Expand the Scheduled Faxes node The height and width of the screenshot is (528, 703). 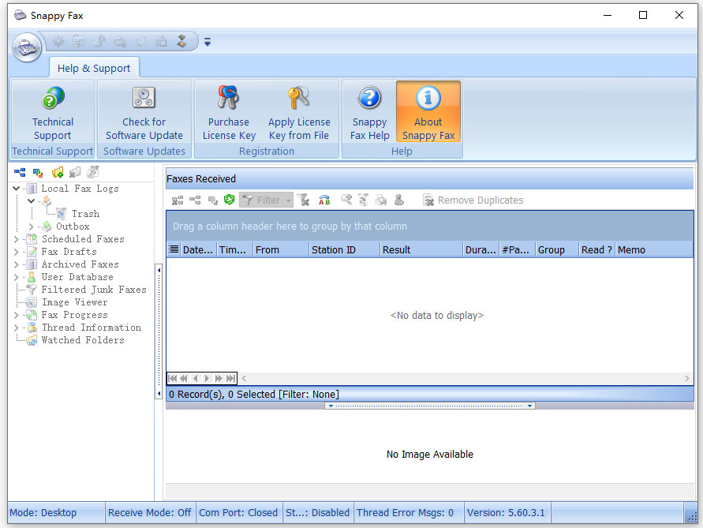tap(16, 239)
